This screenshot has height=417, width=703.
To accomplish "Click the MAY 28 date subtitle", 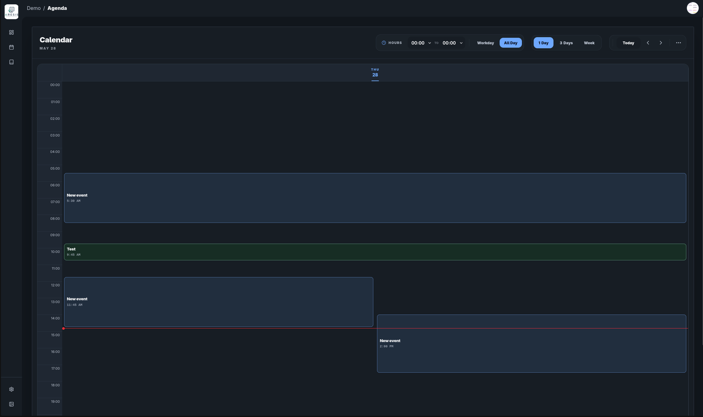I will (x=48, y=49).
